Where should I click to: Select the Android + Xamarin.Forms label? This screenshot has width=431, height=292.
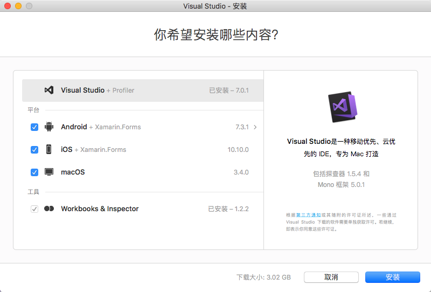101,127
